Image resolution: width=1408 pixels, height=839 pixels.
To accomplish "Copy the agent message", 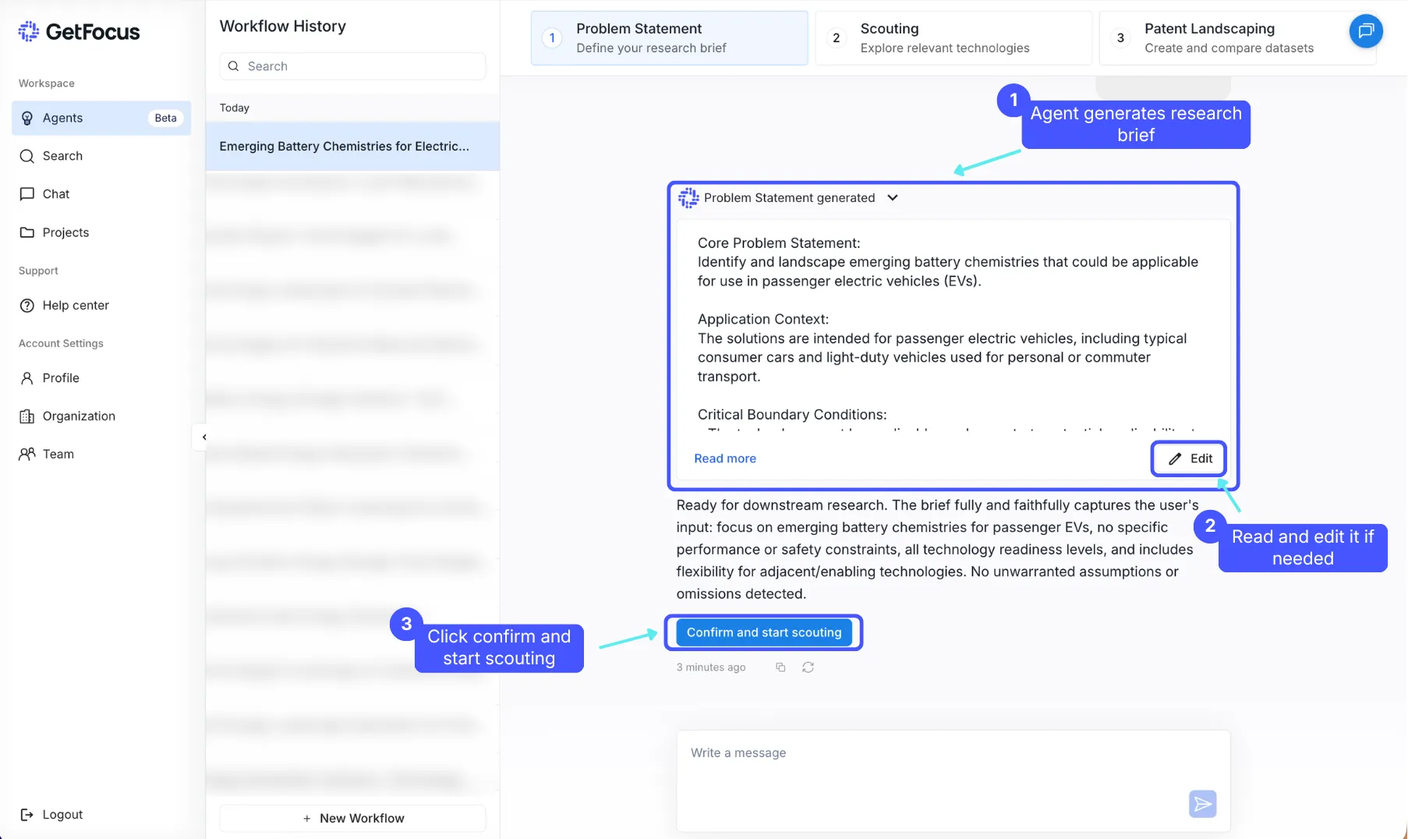I will (780, 667).
